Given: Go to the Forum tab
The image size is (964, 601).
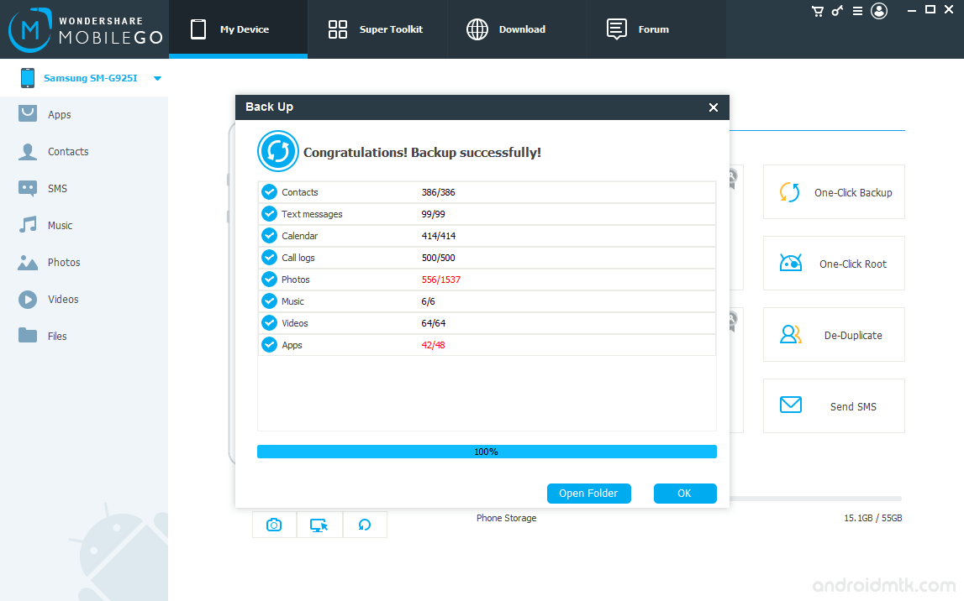Looking at the screenshot, I should pyautogui.click(x=656, y=29).
